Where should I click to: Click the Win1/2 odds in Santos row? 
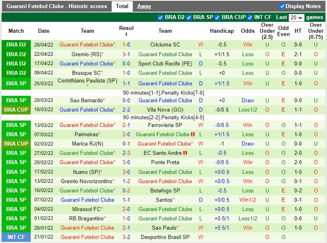coord(248,200)
